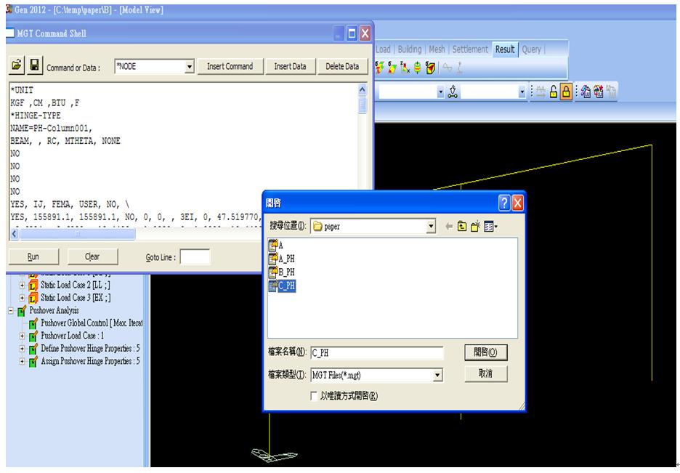Viewport: 680px width, 473px height.
Task: Click the greyed waveform icon left of padlocks
Action: click(541, 92)
